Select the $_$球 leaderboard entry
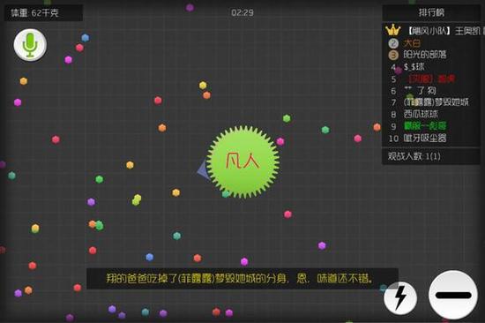The height and width of the screenshot is (323, 485). point(414,66)
